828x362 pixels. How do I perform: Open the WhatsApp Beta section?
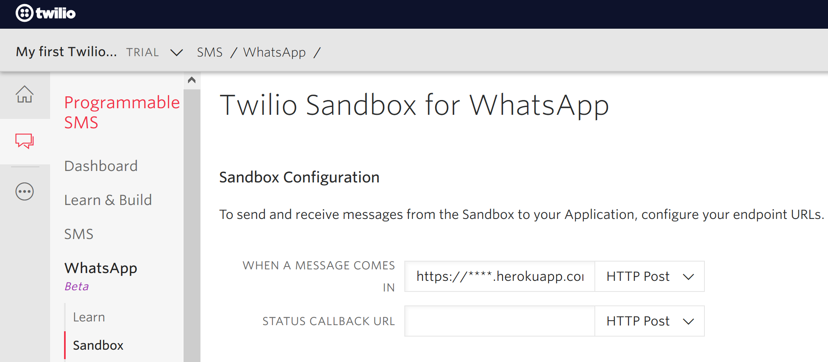(101, 268)
